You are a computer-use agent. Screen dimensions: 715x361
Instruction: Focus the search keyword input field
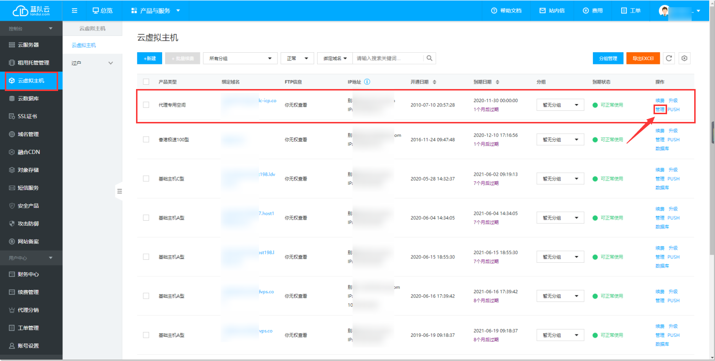click(x=389, y=59)
